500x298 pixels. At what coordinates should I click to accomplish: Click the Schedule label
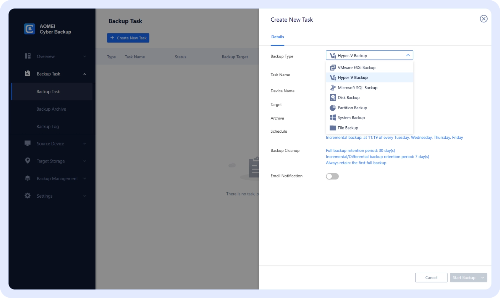(279, 131)
